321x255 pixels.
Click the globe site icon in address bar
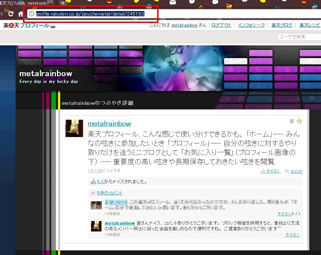[x=31, y=14]
